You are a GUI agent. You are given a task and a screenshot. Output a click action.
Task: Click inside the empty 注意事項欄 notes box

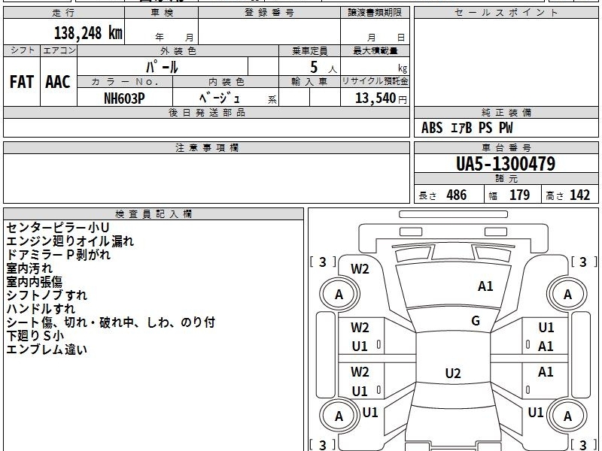click(x=206, y=178)
